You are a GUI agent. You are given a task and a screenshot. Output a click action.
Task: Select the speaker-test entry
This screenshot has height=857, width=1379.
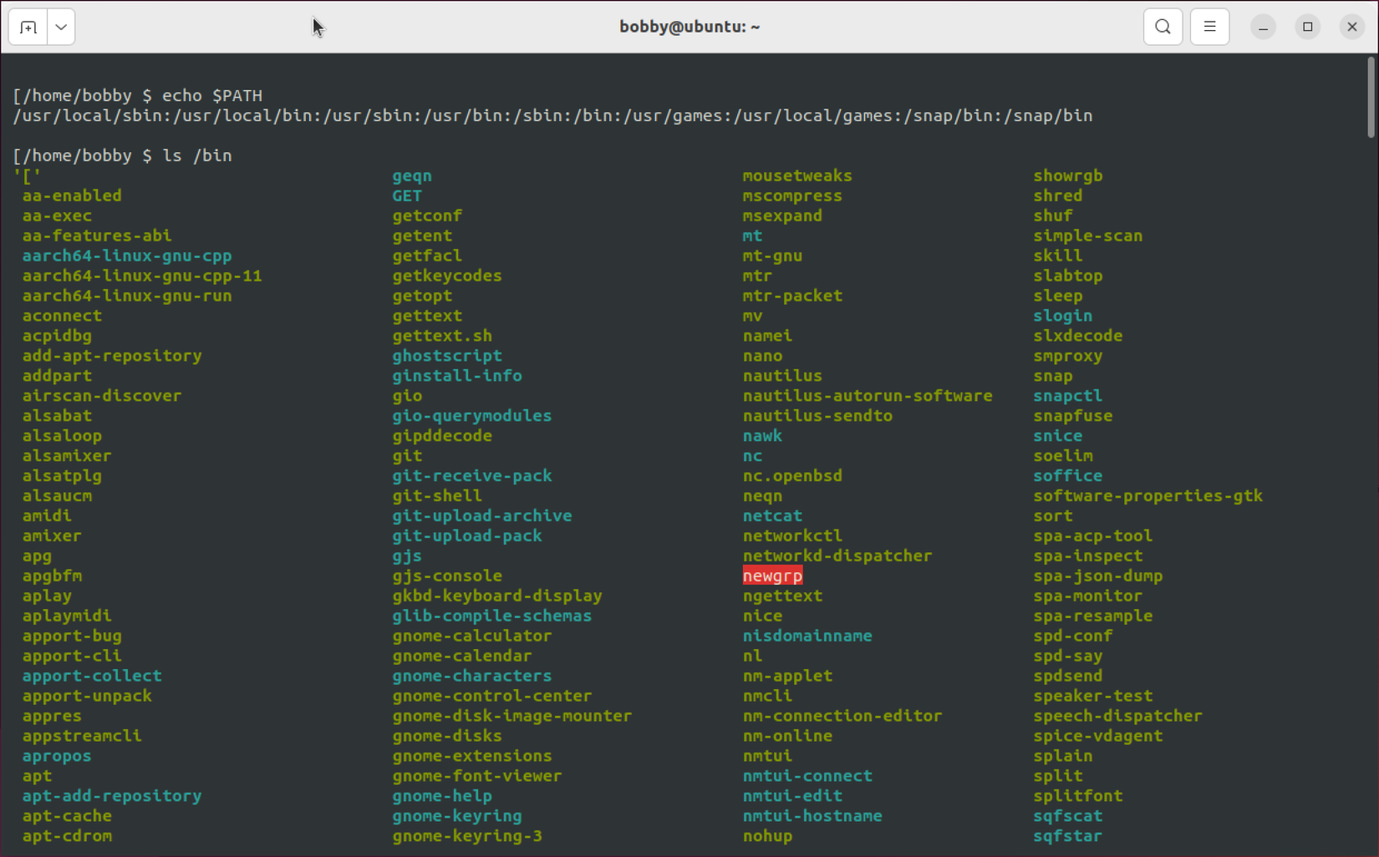[x=1093, y=696]
